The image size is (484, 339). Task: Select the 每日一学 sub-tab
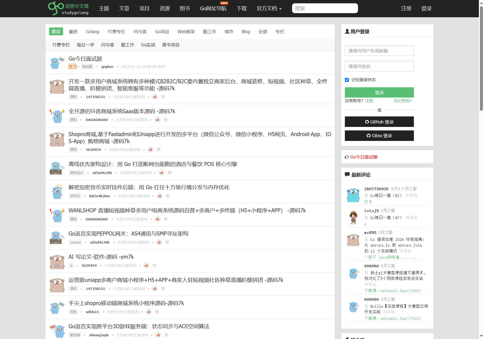pos(85,45)
